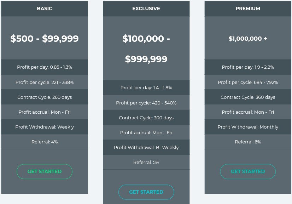Click the Contract Cycle 300 days row

click(x=146, y=118)
